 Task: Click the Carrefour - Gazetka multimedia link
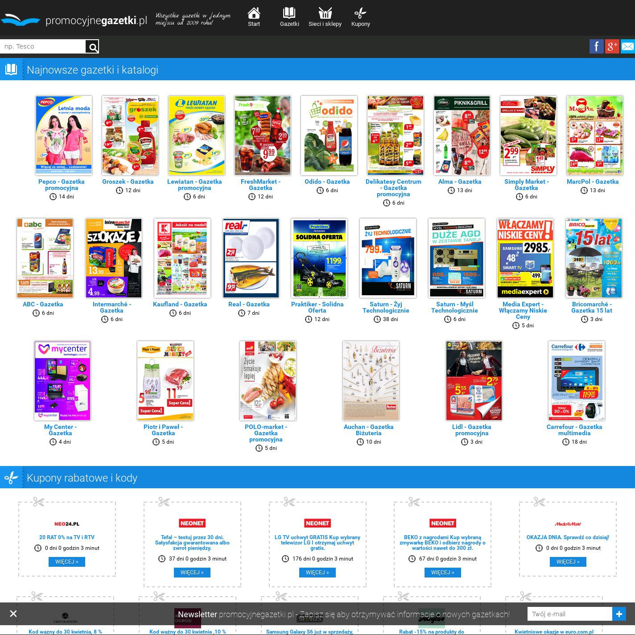click(x=574, y=430)
